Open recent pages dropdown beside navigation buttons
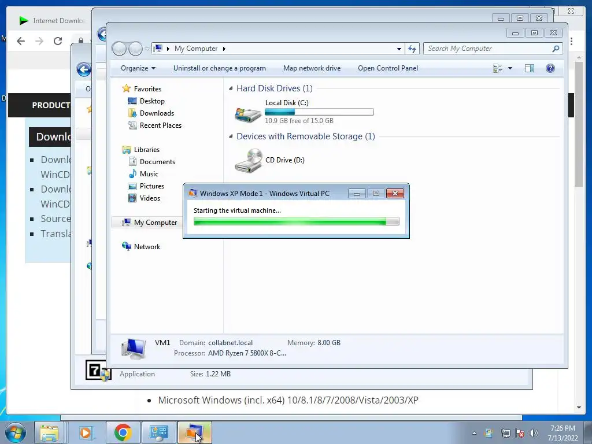The image size is (592, 444). point(147,49)
